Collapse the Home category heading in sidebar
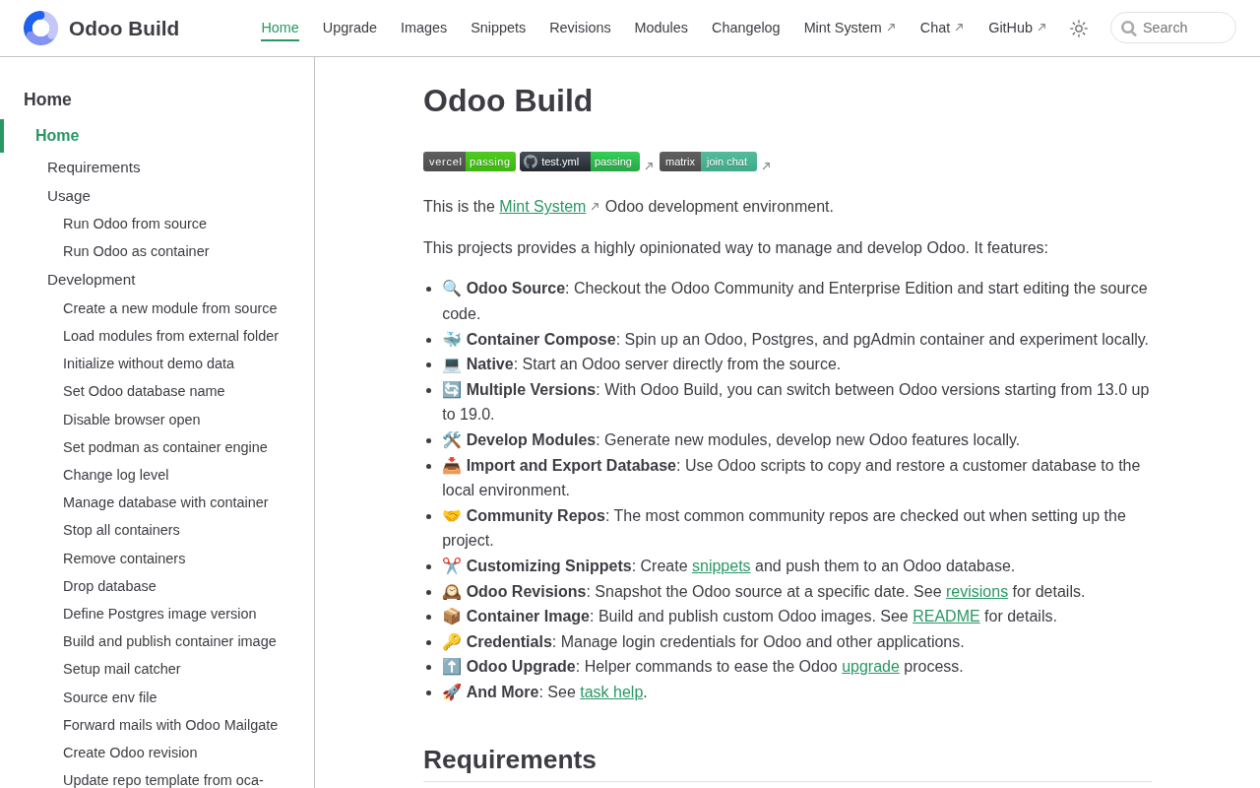The image size is (1260, 788). [x=47, y=99]
